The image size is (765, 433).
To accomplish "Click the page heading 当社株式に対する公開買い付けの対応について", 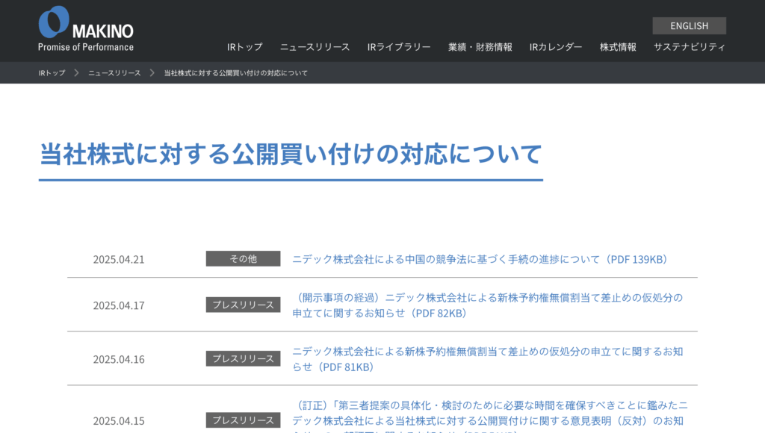I will (291, 154).
